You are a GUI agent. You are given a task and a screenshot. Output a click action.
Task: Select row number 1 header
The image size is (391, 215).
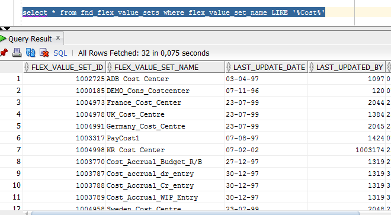point(11,79)
